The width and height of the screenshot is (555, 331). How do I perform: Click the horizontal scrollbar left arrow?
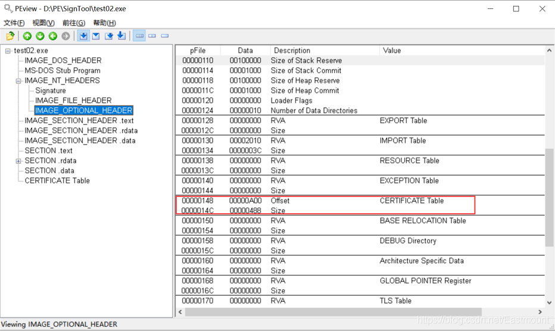click(x=180, y=312)
